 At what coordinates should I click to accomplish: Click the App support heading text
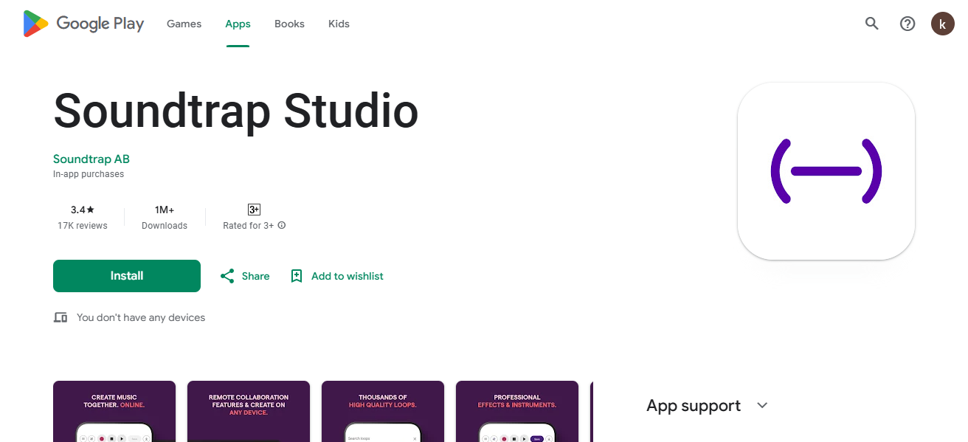pos(694,406)
